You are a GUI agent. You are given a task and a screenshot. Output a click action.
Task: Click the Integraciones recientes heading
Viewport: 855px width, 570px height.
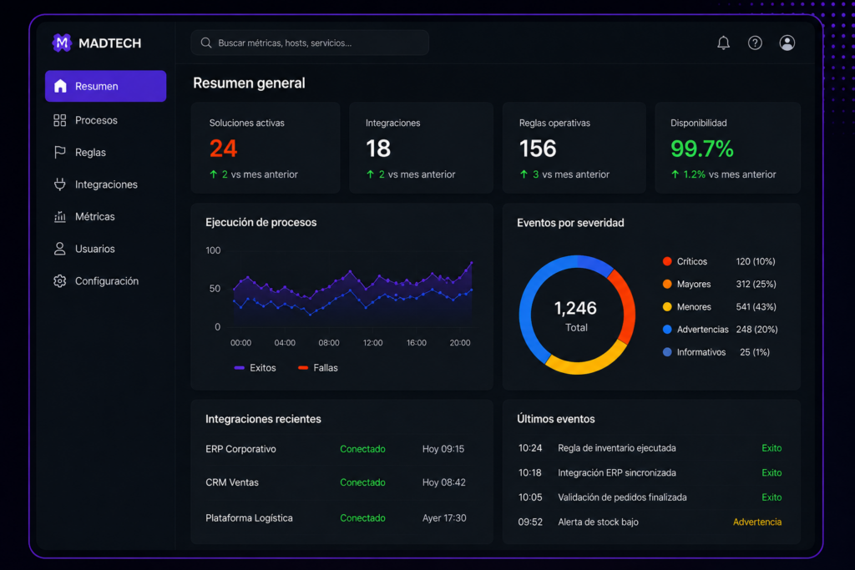coord(263,419)
